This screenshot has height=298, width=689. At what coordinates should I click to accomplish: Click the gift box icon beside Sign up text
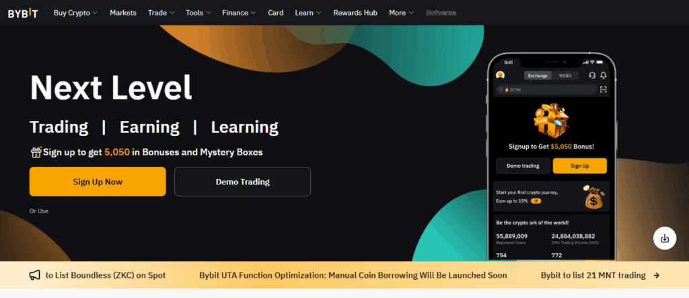(x=36, y=152)
